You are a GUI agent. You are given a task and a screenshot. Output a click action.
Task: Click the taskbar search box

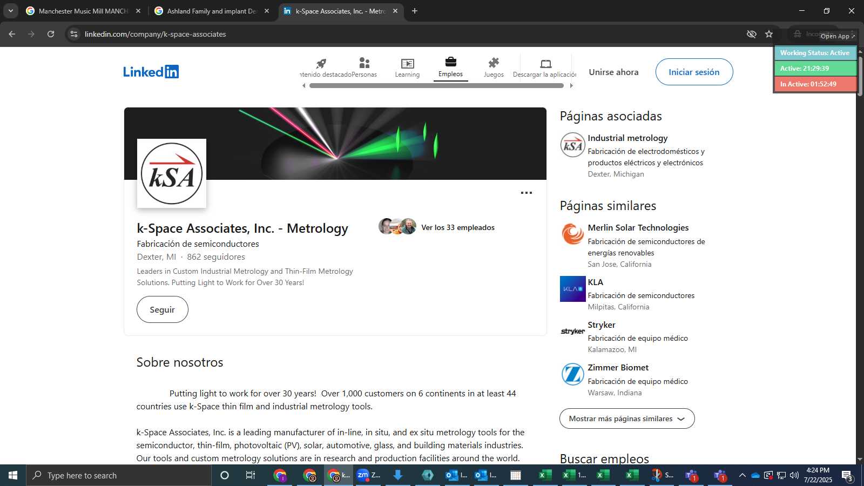coord(119,475)
